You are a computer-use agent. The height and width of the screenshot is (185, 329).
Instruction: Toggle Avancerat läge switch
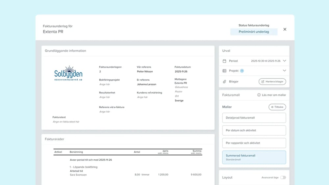[x=283, y=177]
